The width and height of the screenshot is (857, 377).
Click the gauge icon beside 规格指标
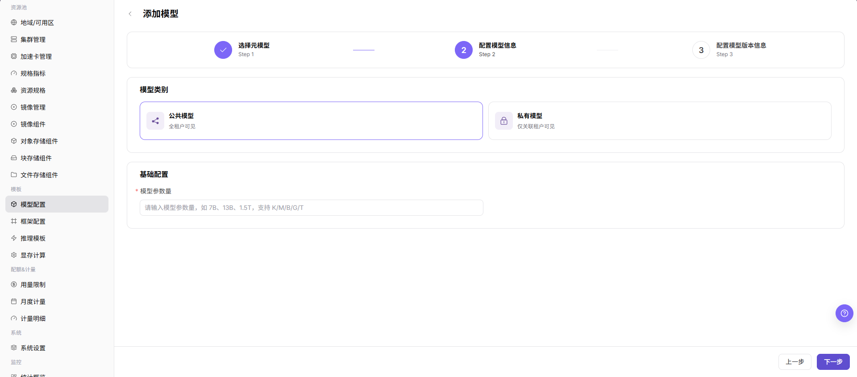(x=14, y=73)
